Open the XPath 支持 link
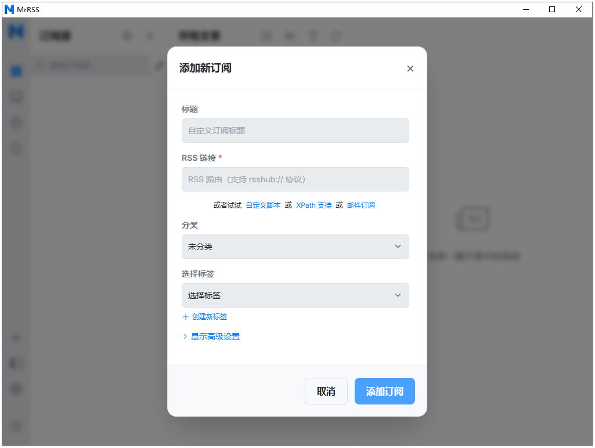The width and height of the screenshot is (595, 448). point(313,205)
